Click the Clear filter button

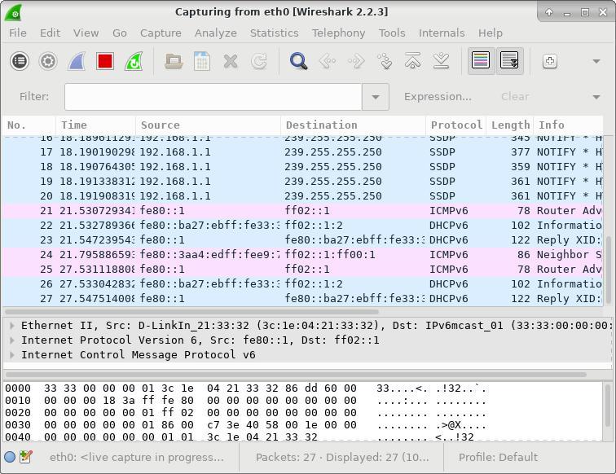(515, 97)
